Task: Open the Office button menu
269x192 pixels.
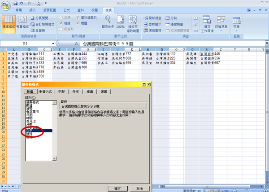Action: tap(6, 6)
